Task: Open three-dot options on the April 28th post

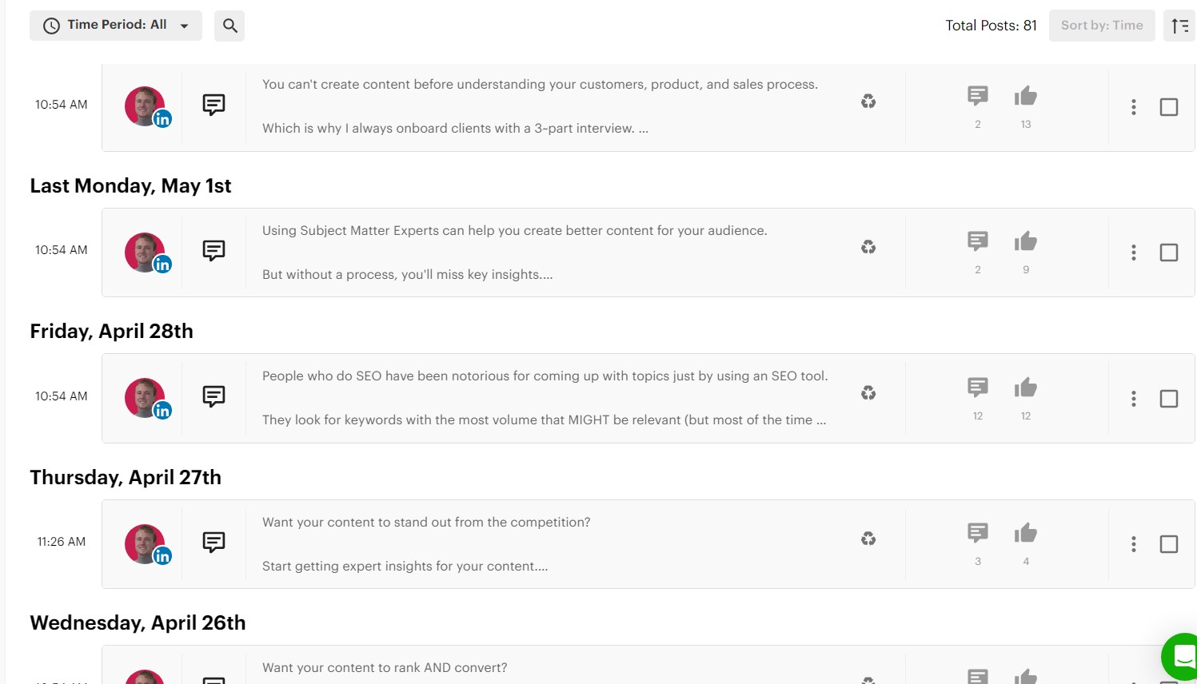Action: (x=1133, y=399)
